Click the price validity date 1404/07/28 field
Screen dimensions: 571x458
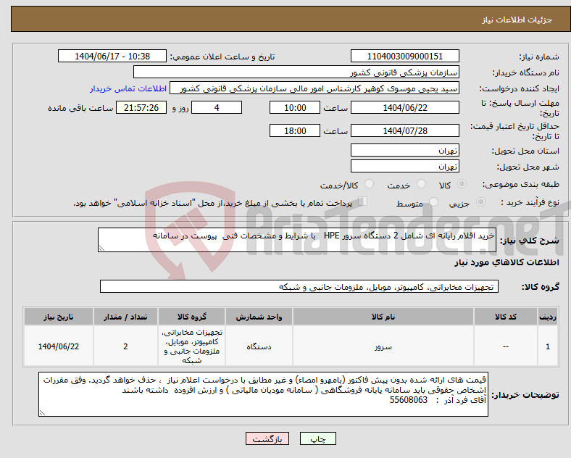pos(404,130)
